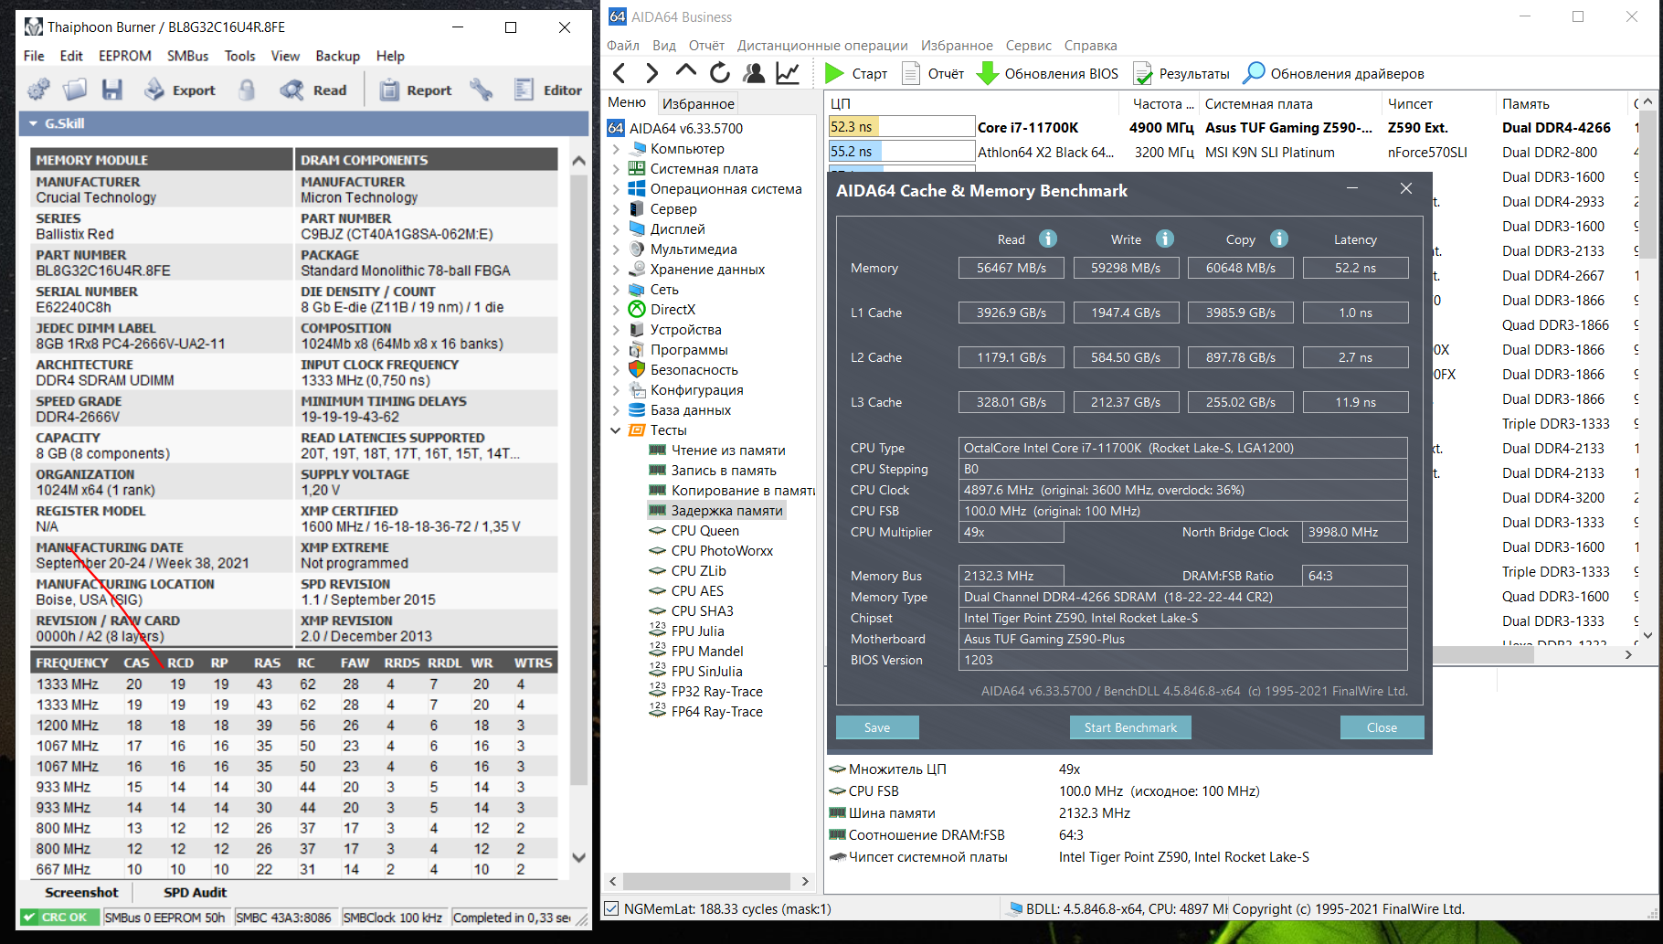This screenshot has width=1663, height=944.
Task: Open the SMBus menu in Thaiphoon Burner
Action: (188, 56)
